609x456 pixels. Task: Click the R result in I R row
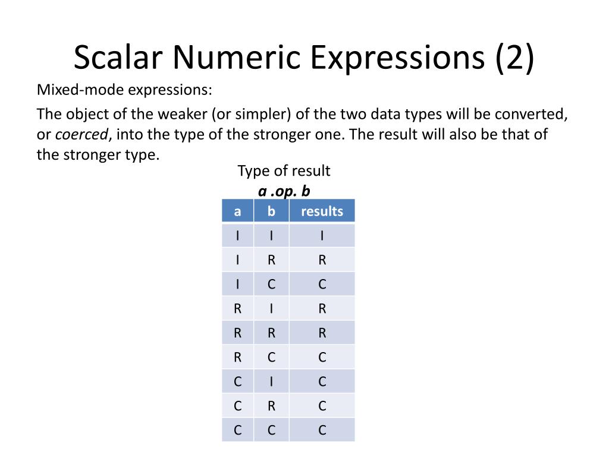(322, 259)
